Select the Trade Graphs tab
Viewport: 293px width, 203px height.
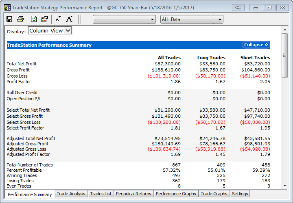click(x=214, y=194)
